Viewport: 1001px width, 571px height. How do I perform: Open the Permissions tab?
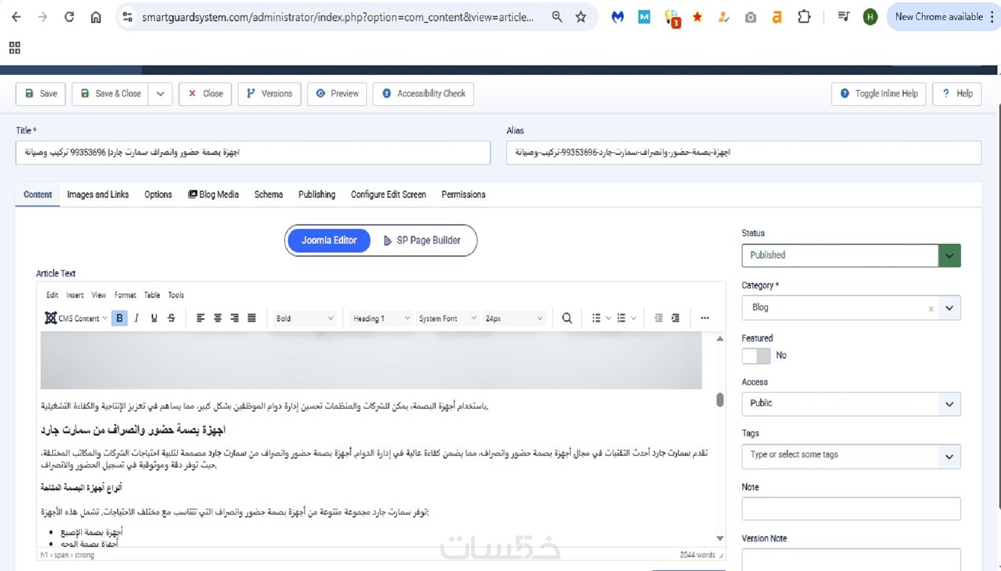coord(463,194)
